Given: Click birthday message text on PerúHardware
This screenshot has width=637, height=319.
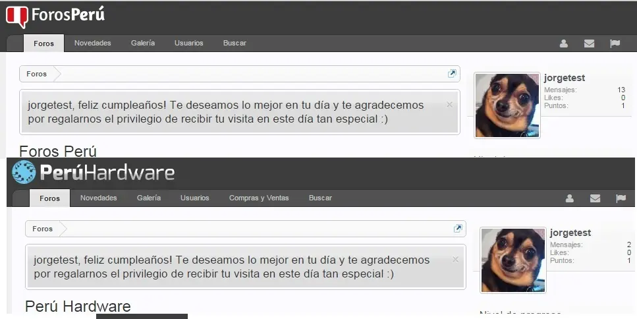Looking at the screenshot, I should (x=232, y=266).
